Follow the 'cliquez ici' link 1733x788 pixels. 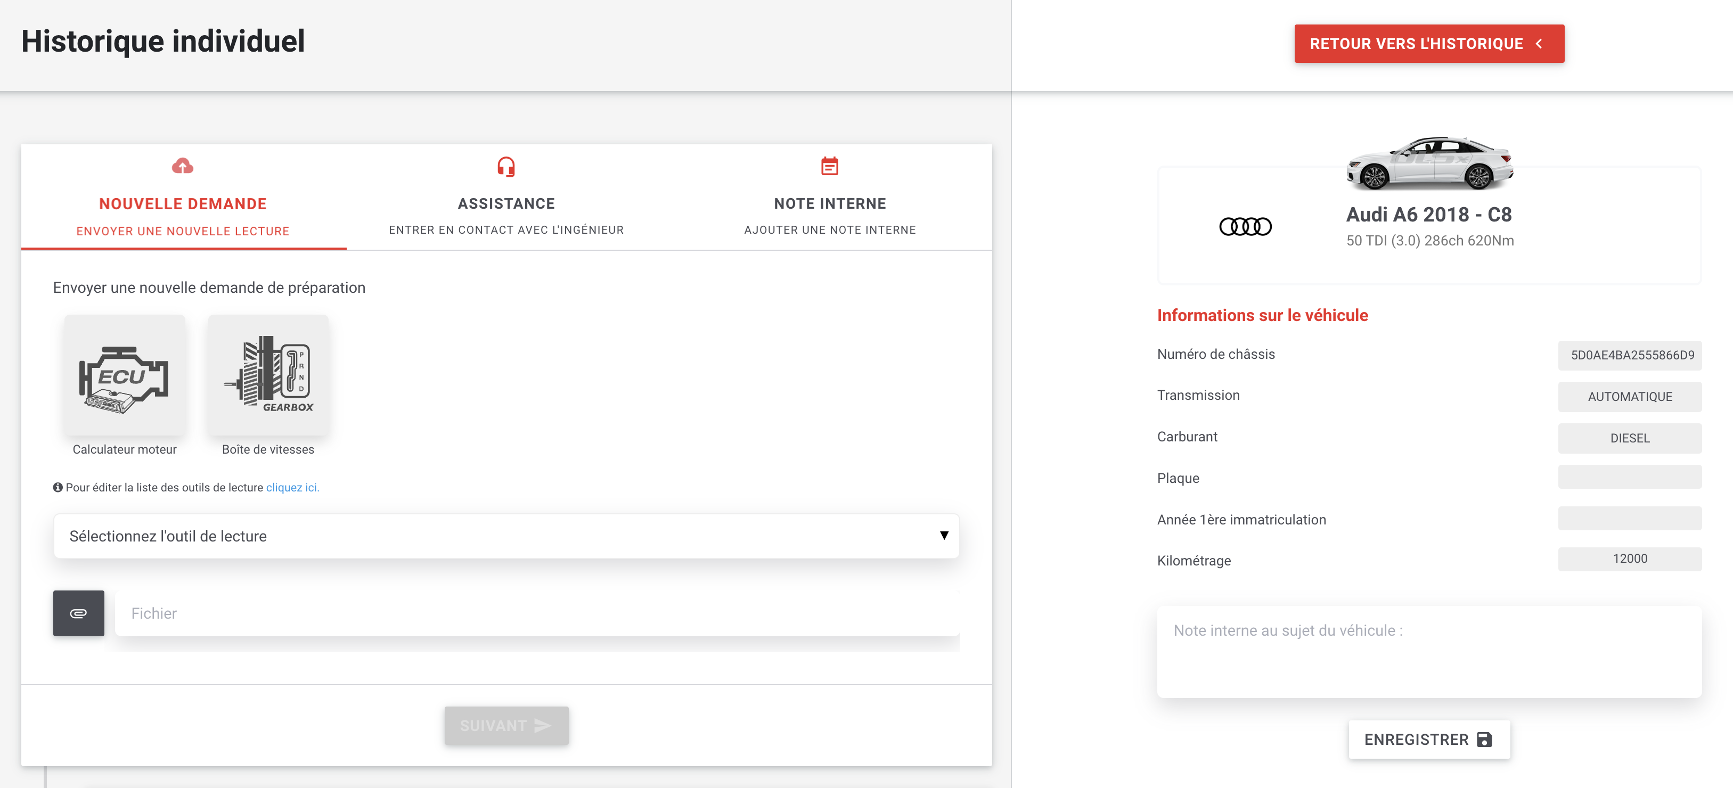click(x=292, y=488)
